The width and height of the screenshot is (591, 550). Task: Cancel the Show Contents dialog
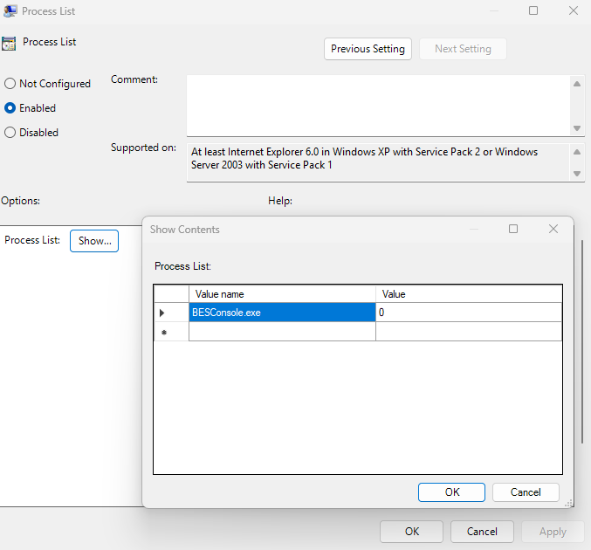tap(526, 492)
